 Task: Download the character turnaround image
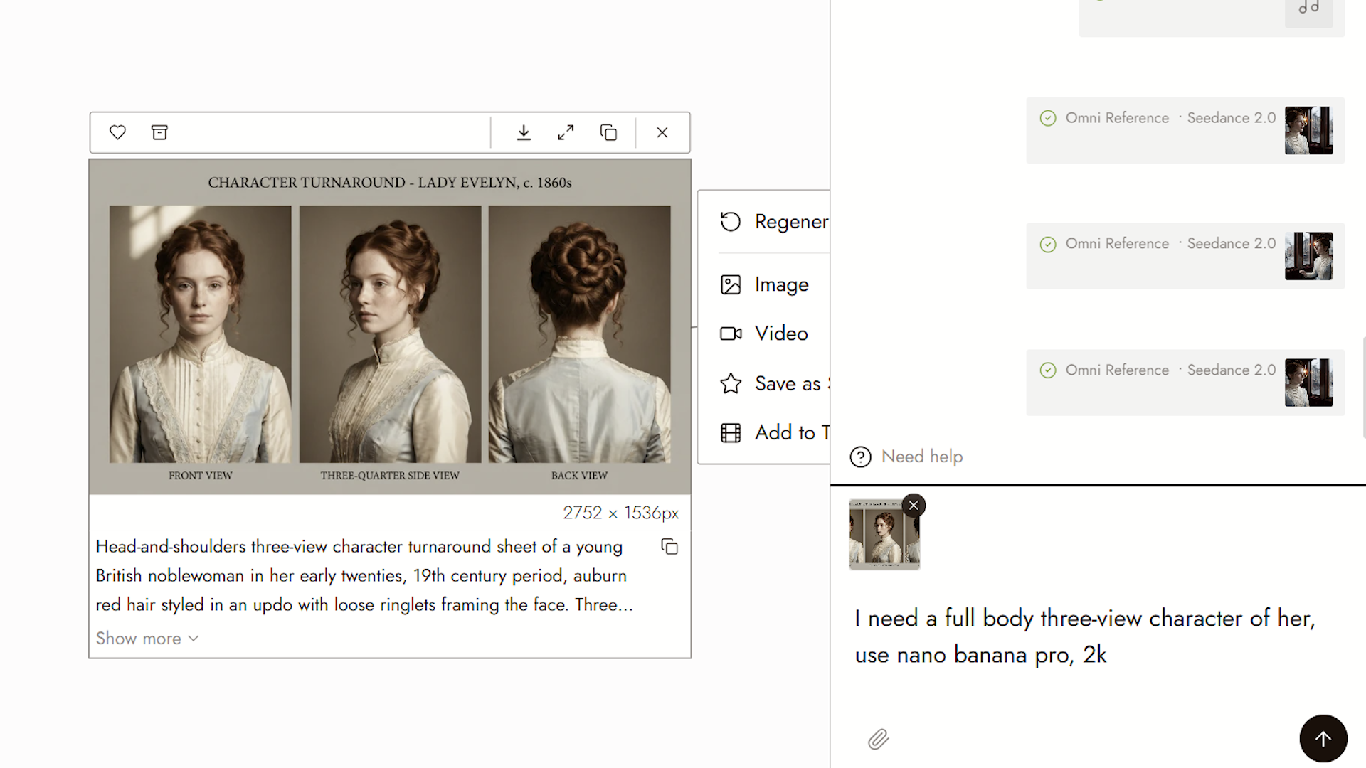click(x=524, y=132)
